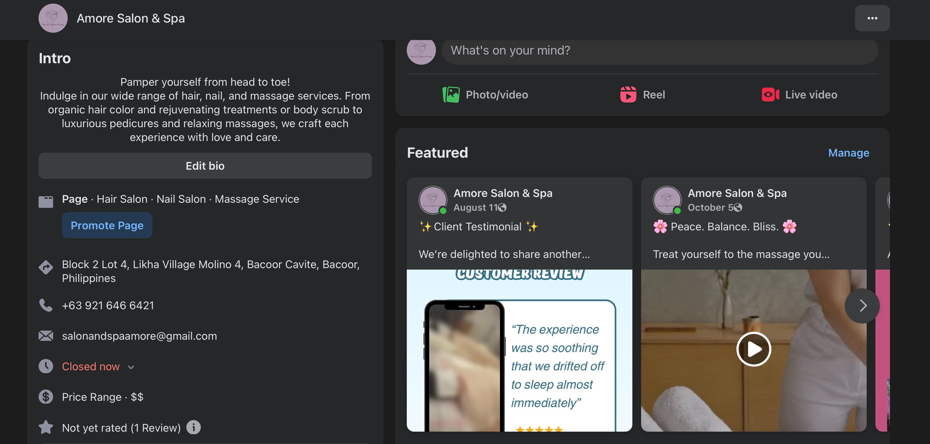Click the info icon beside Not yet rated
The height and width of the screenshot is (444, 930).
[194, 427]
